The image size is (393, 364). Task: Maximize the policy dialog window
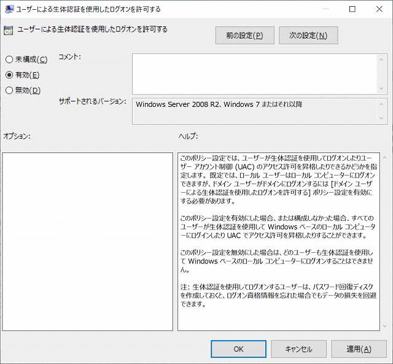352,9
